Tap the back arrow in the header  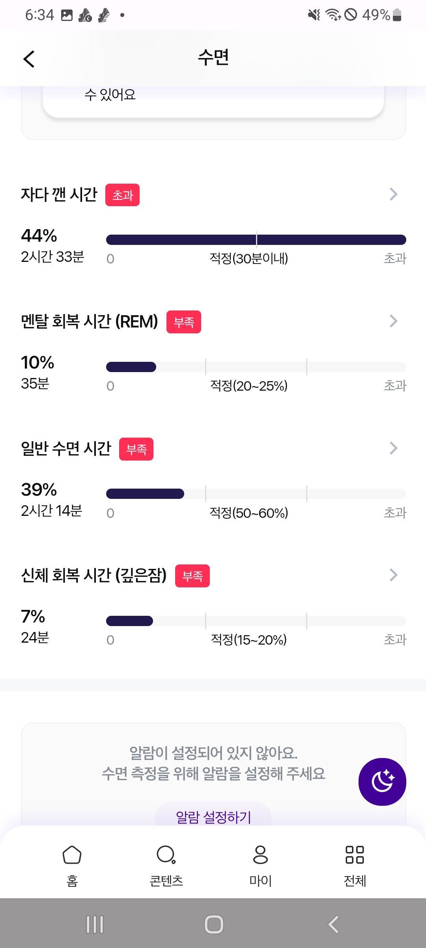(29, 59)
